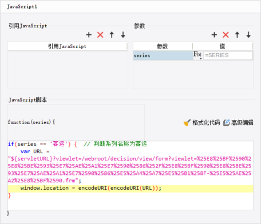261x224 pixels.
Task: Delete the selected referenced JavaScript entry
Action: coord(100,35)
